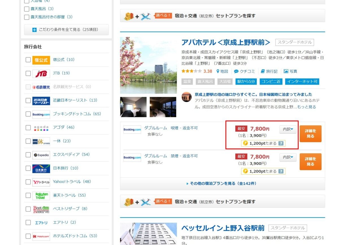
Task: Click the Rakuten Travel logo in the sidebar
Action: (41, 196)
